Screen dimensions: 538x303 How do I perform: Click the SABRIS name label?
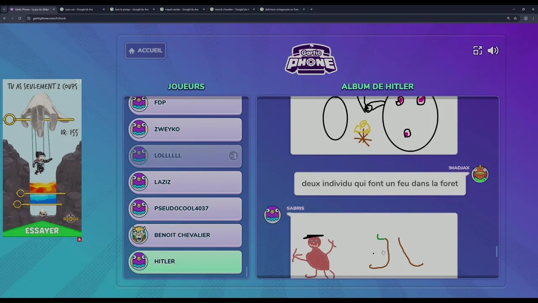click(295, 208)
